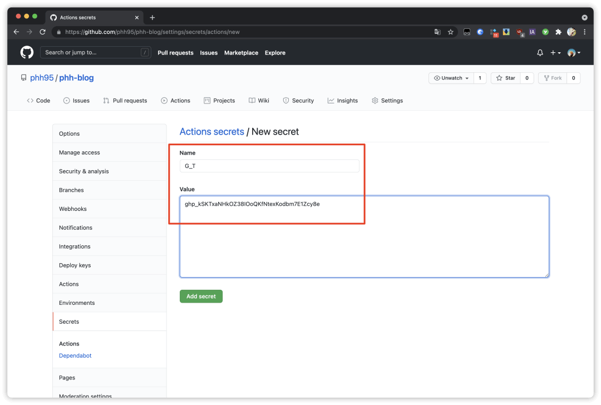The height and width of the screenshot is (405, 601).
Task: Switch to the Code tab
Action: click(38, 100)
